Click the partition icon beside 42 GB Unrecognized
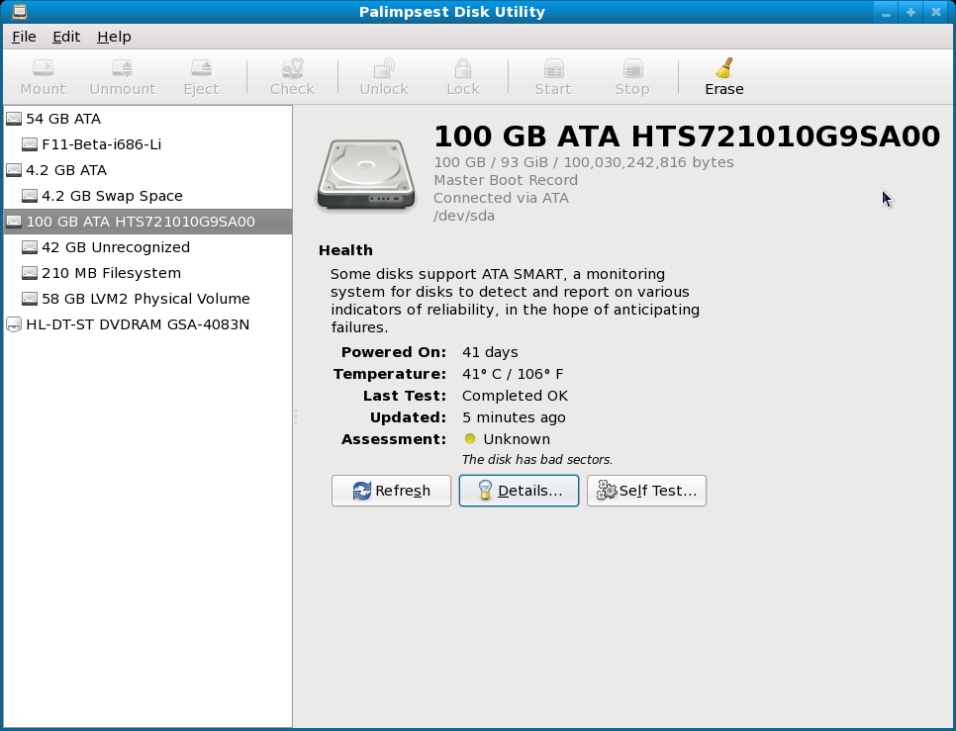This screenshot has width=956, height=731. [30, 247]
